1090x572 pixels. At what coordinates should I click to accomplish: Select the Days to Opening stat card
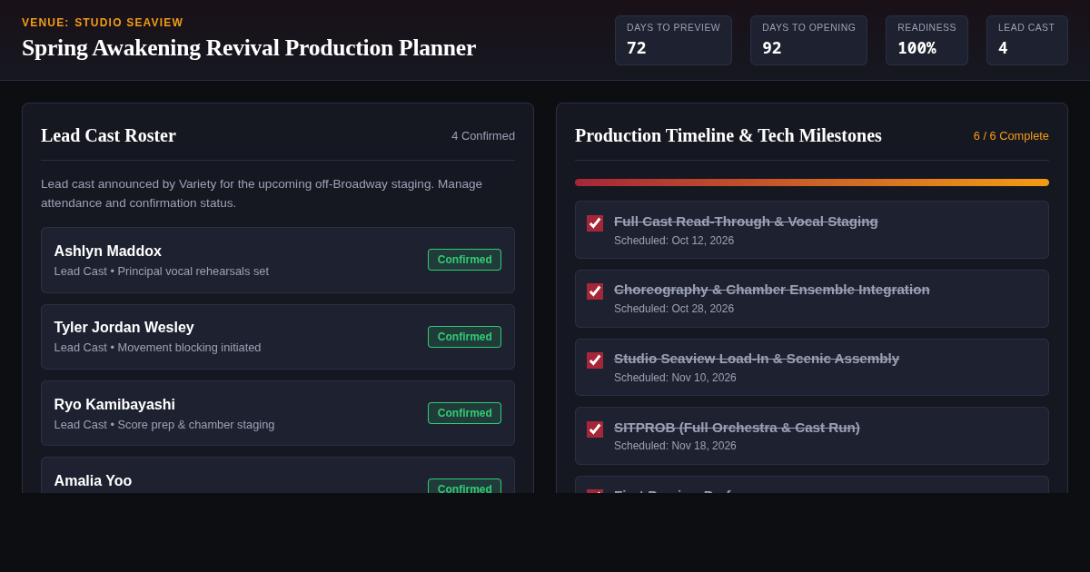(808, 40)
